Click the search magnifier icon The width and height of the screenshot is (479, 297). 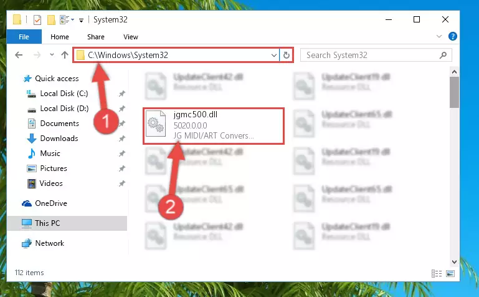tap(443, 55)
